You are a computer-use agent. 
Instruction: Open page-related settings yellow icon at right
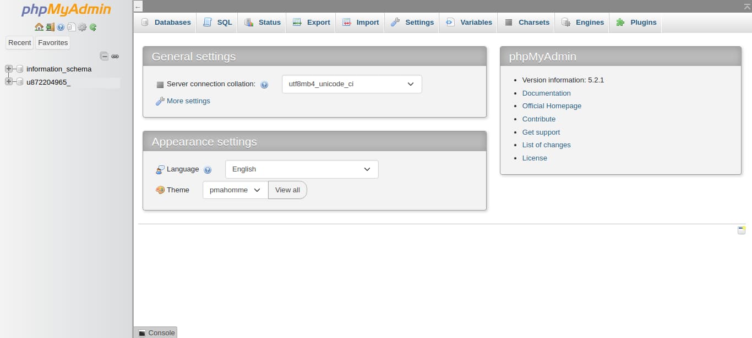(742, 230)
